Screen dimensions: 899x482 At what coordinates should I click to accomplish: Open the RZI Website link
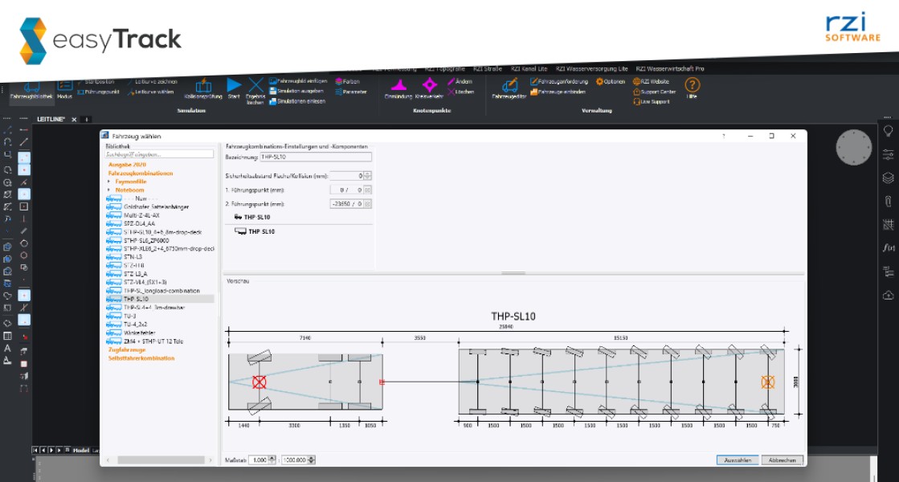[652, 81]
